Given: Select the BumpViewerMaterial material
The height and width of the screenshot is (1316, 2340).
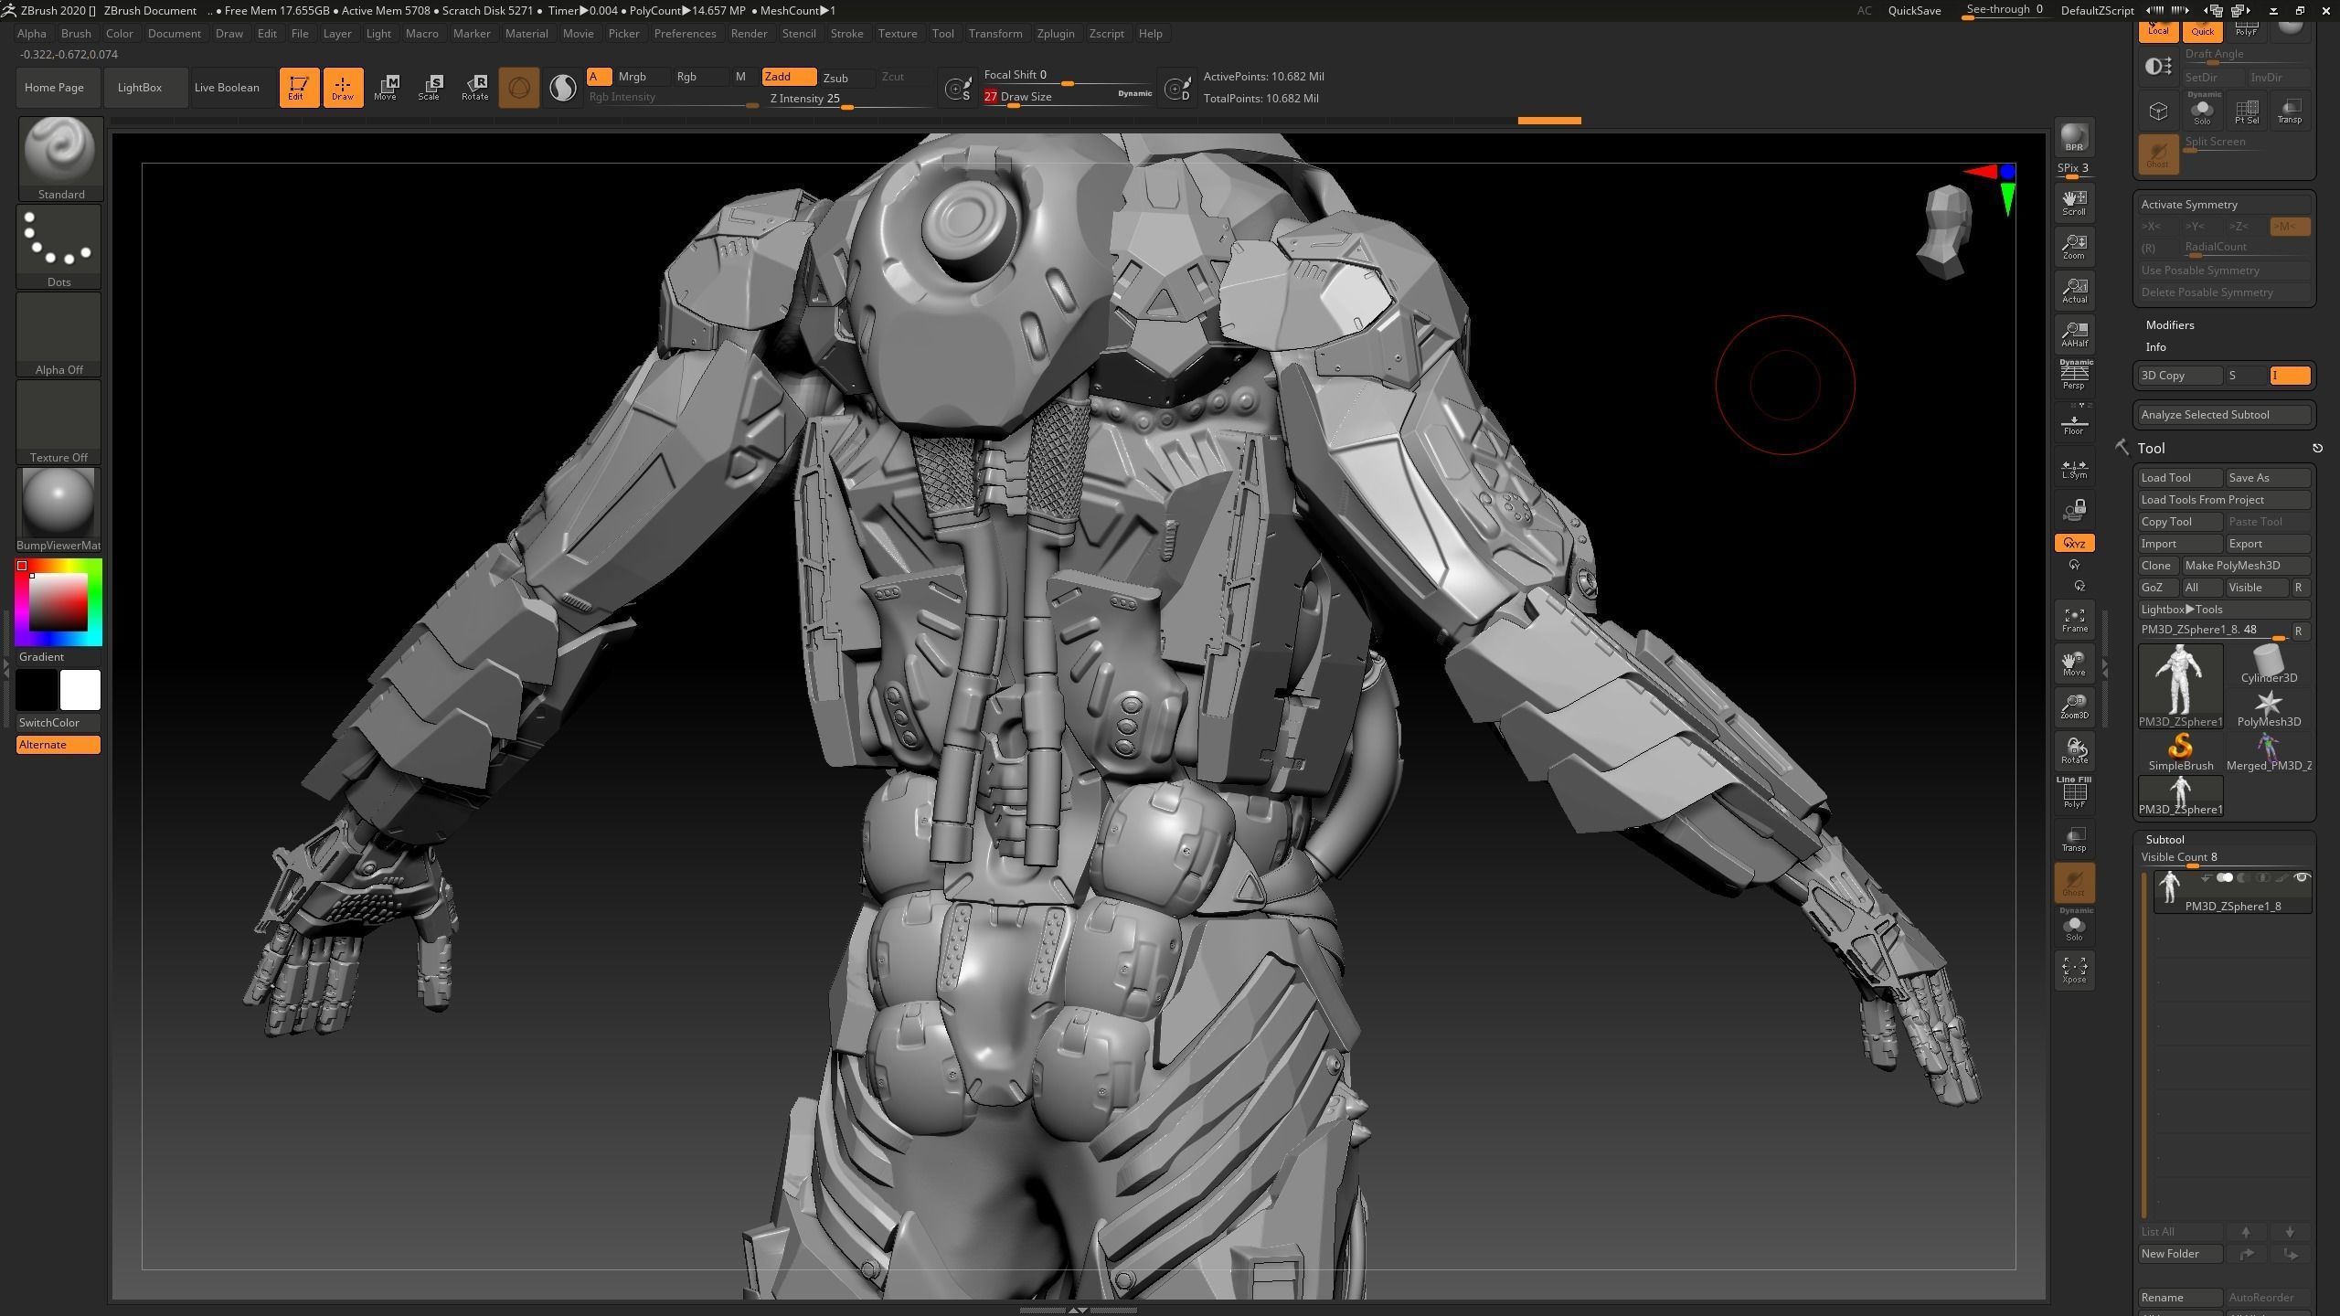Looking at the screenshot, I should click(x=58, y=503).
